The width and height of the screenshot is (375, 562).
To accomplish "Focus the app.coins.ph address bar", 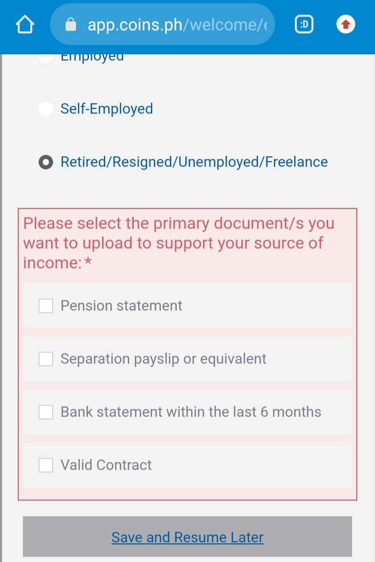I will click(162, 24).
